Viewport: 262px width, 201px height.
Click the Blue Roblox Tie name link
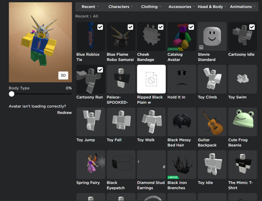(x=88, y=57)
